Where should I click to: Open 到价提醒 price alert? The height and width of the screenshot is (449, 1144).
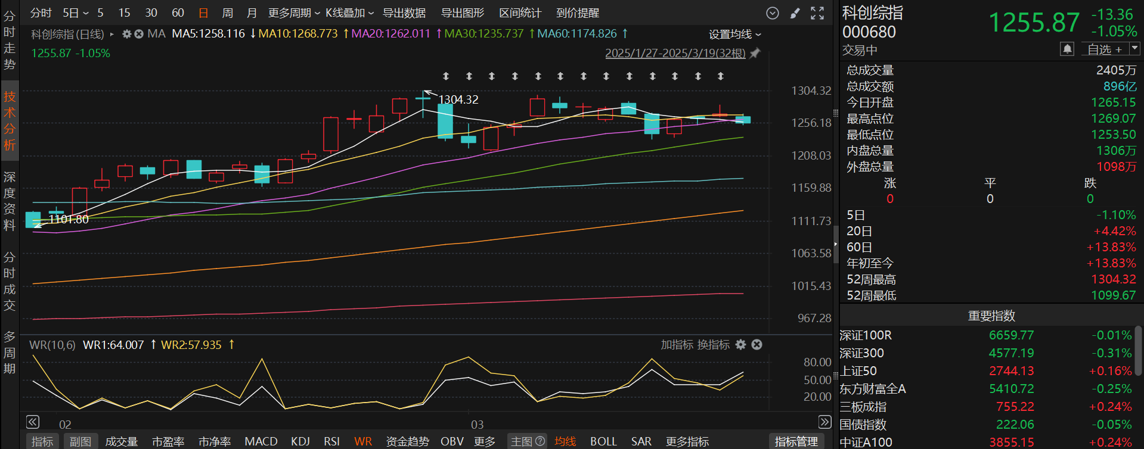(x=578, y=13)
